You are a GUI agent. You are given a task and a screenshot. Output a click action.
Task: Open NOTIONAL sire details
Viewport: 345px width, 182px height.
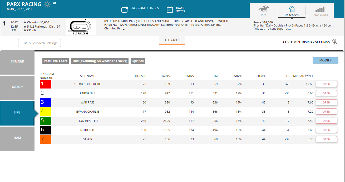click(326, 130)
